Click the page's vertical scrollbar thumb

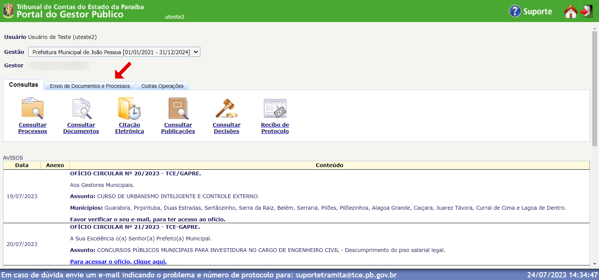[x=595, y=89]
